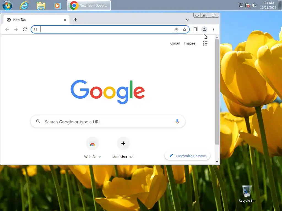The image size is (282, 211).
Task: Open Windows Explorer from taskbar
Action: point(41,5)
